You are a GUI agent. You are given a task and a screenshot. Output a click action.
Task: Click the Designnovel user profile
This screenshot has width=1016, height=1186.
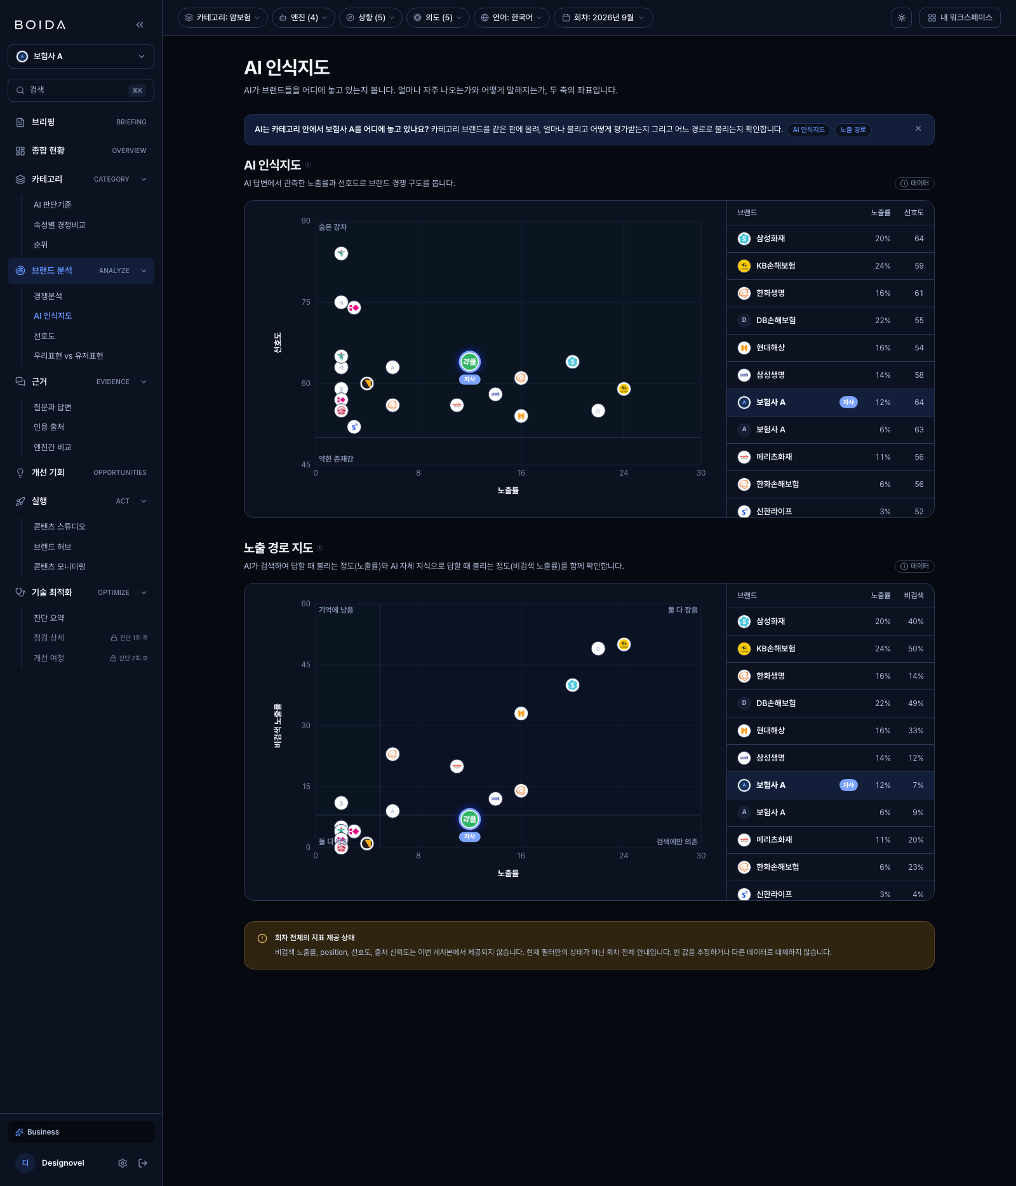pos(51,1163)
